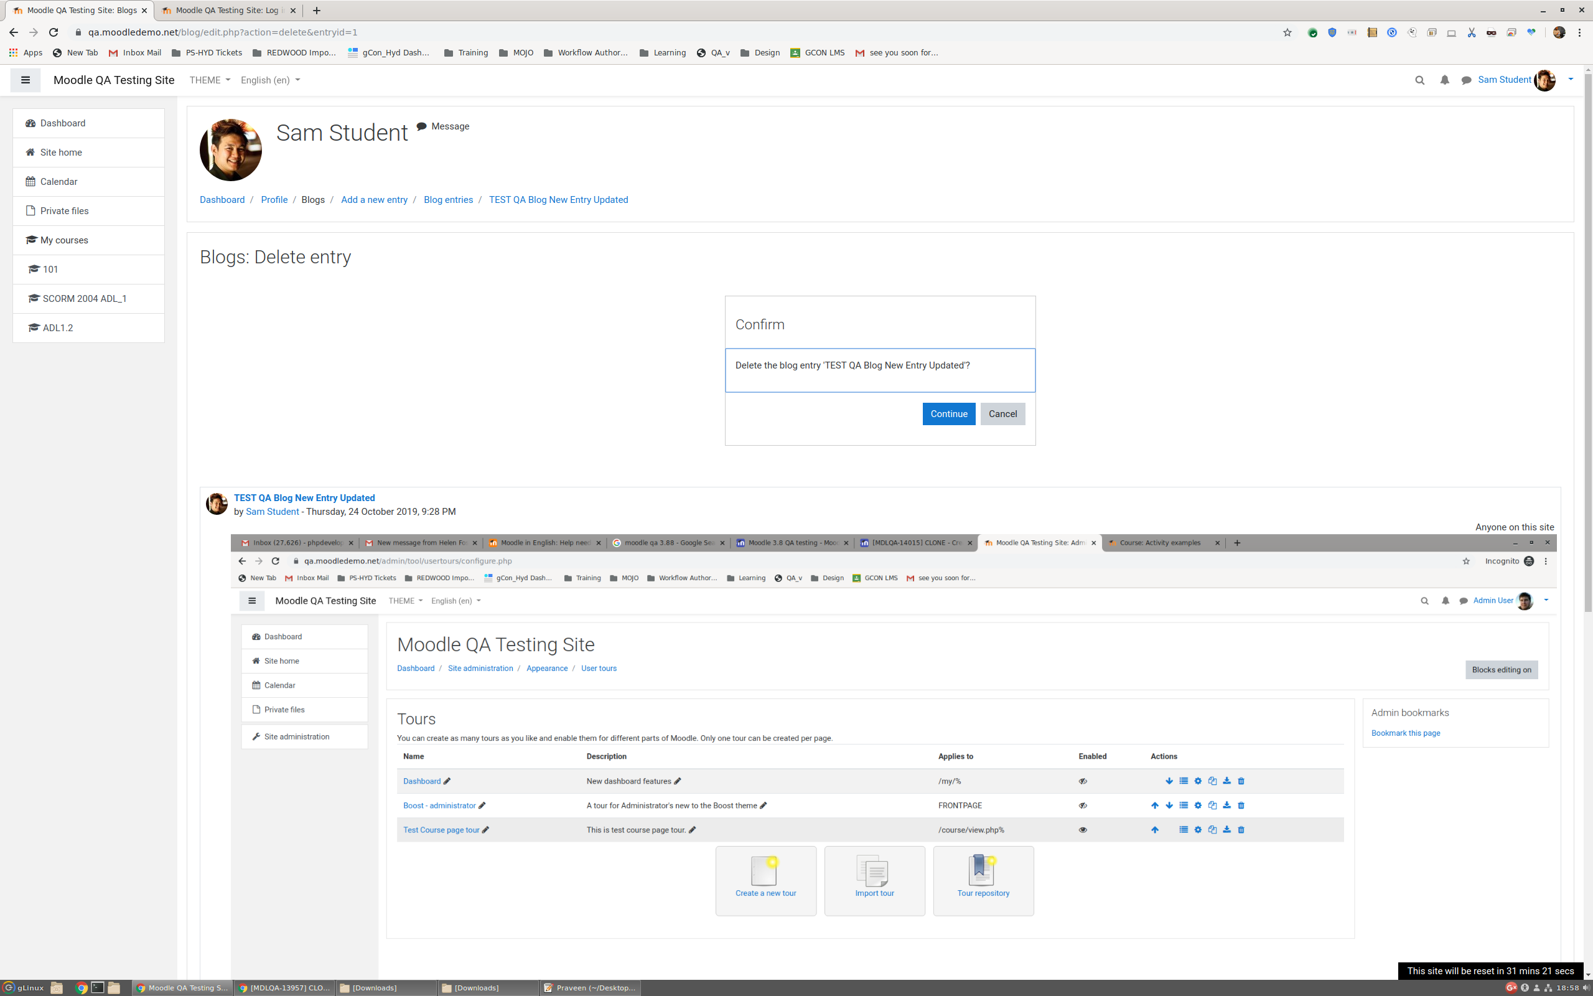1593x996 pixels.
Task: Click the scissors extension icon
Action: (1471, 32)
